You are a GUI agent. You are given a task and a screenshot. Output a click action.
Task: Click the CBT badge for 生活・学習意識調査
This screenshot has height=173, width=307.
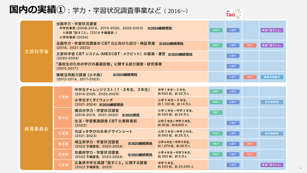(233, 123)
